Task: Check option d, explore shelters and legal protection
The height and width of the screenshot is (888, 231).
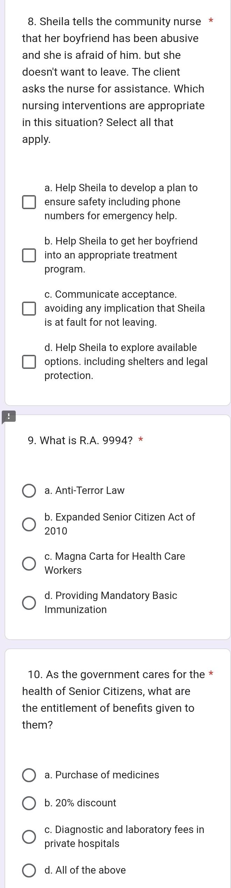Action: point(29,362)
